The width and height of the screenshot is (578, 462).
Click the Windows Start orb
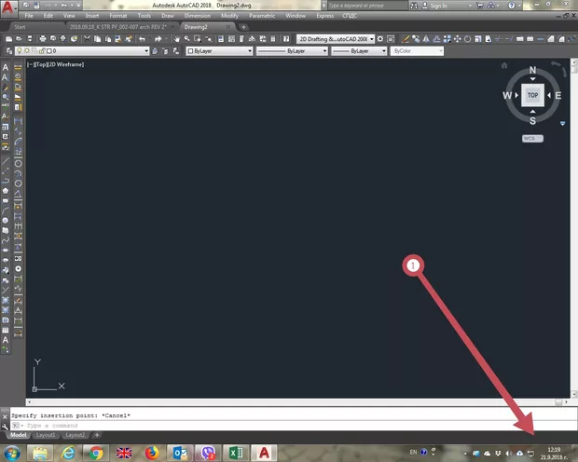(12, 453)
